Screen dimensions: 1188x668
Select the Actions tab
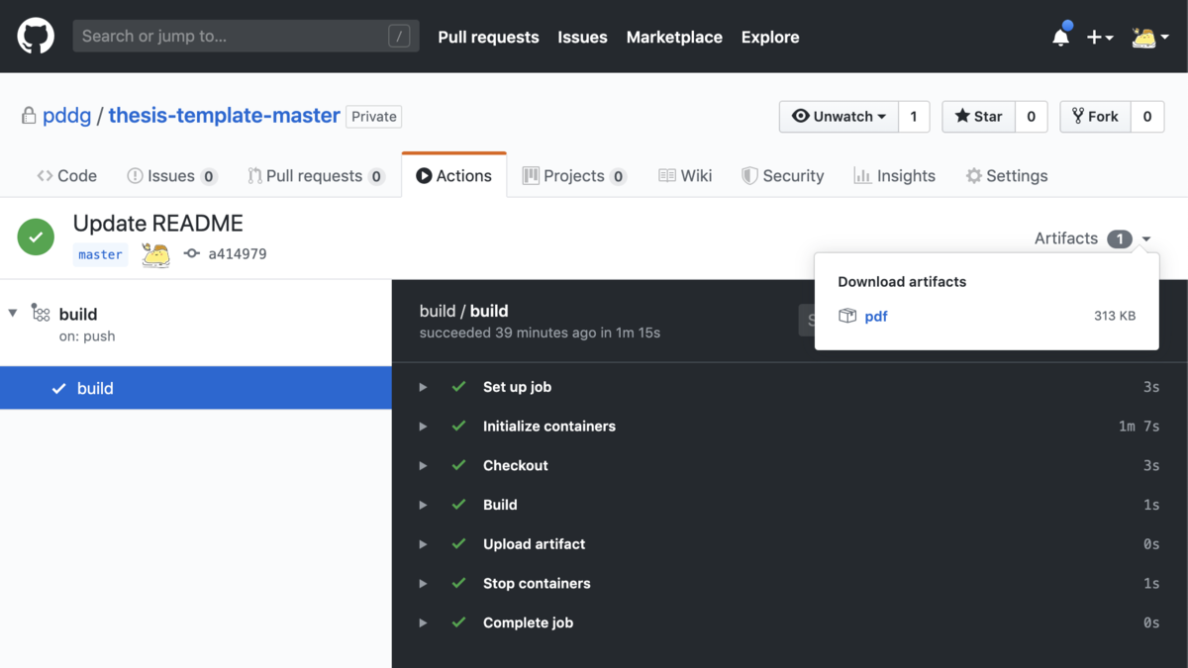(x=454, y=175)
